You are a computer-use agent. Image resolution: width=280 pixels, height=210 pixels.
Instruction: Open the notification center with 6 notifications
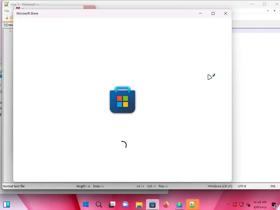click(274, 205)
